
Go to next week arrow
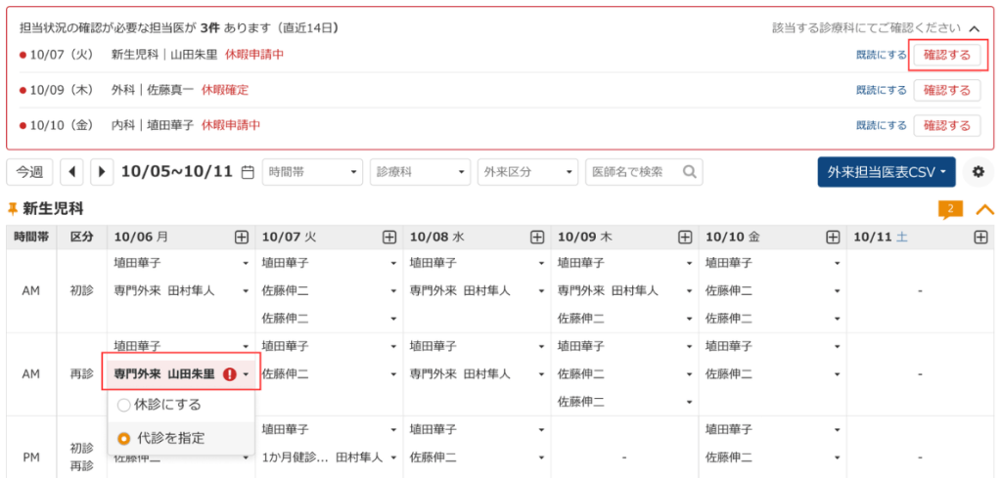click(102, 172)
